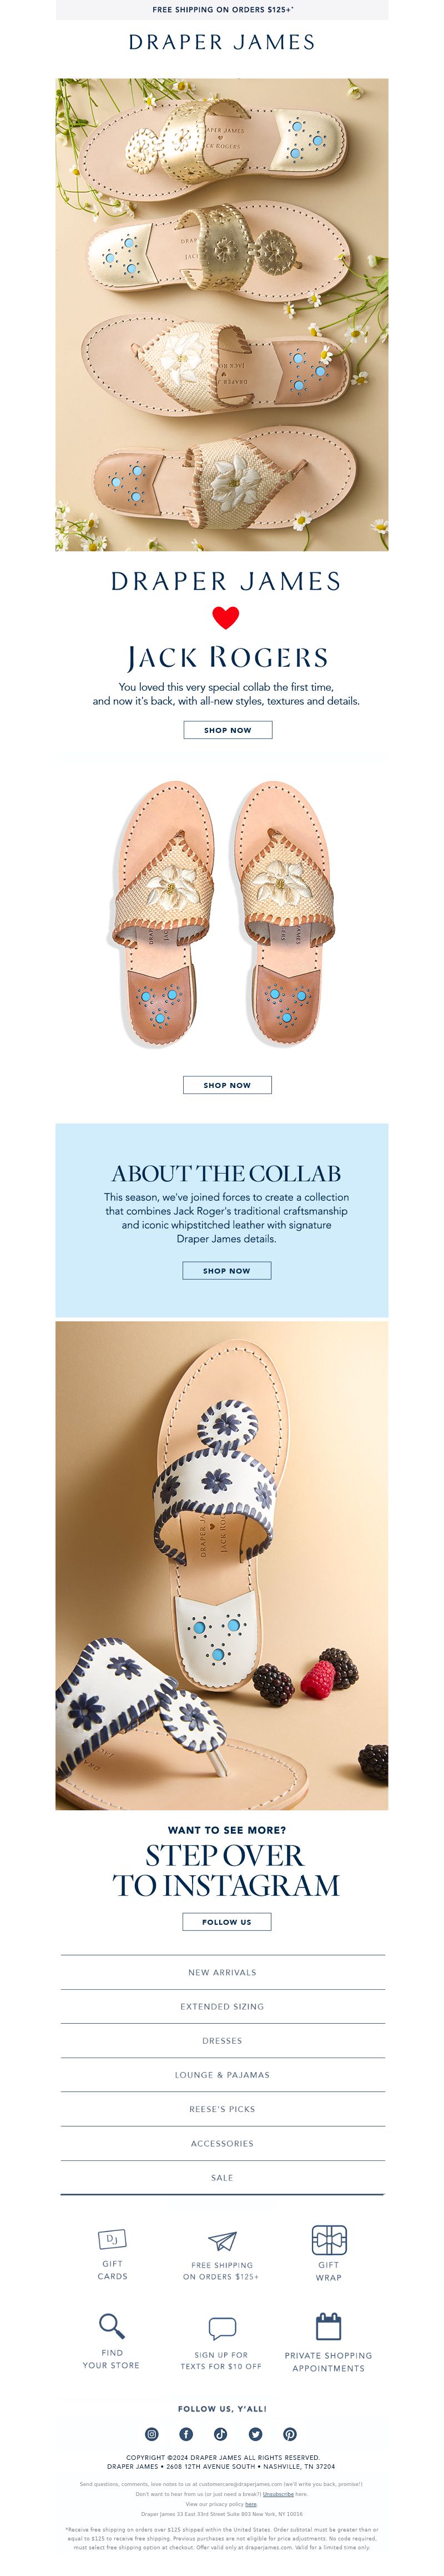
Task: Click the free shipping paper plane icon
Action: click(221, 2240)
